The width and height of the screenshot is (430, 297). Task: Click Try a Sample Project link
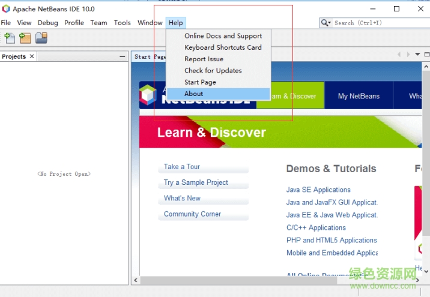pos(196,182)
